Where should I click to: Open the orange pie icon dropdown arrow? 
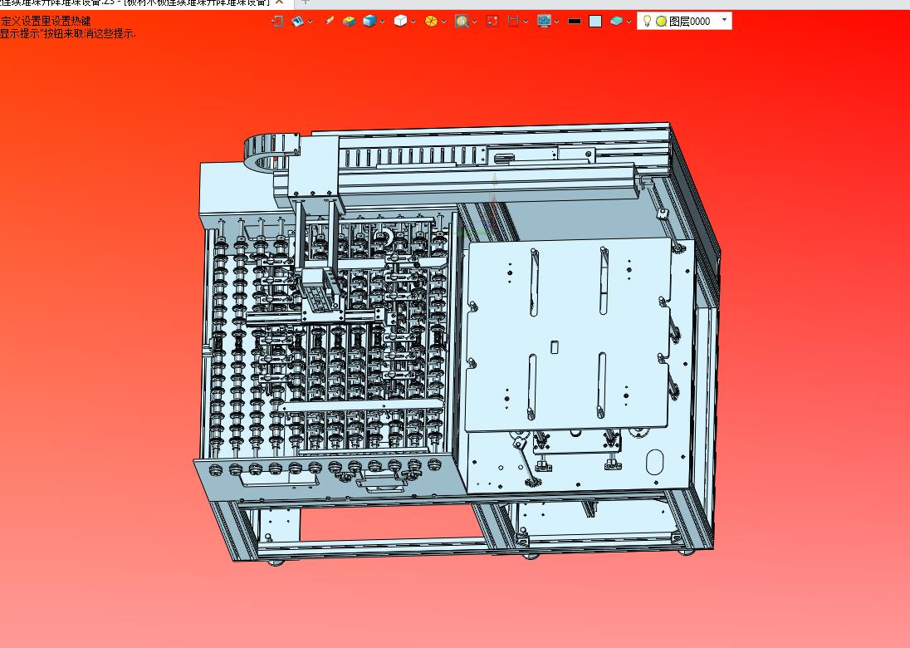click(x=444, y=22)
